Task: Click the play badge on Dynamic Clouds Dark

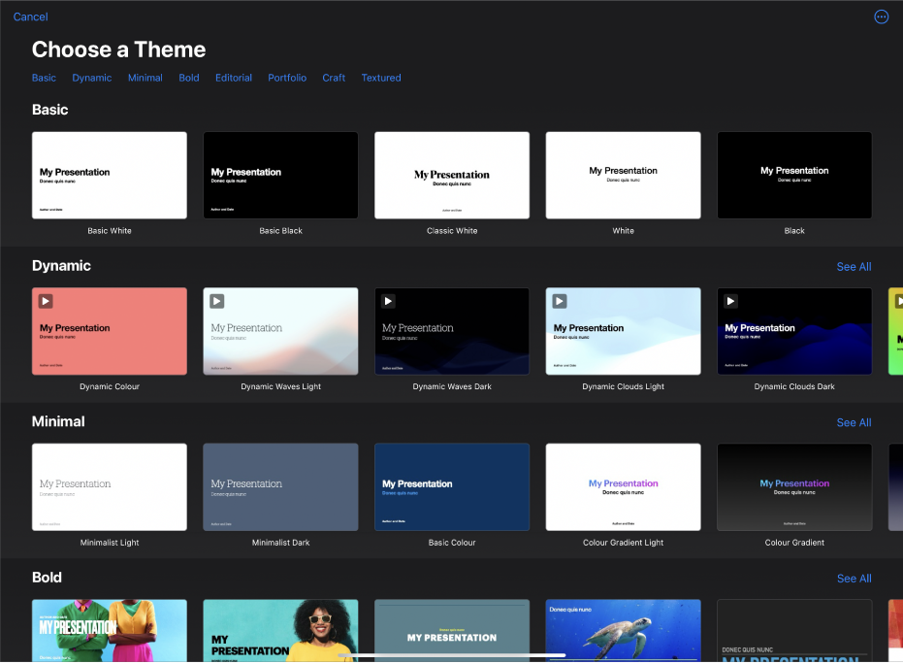Action: click(730, 301)
